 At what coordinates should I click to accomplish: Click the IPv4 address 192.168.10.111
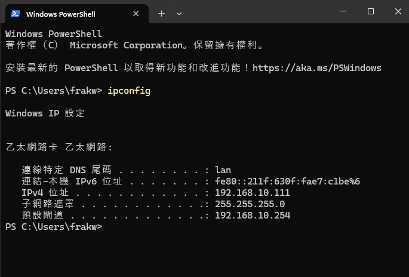pyautogui.click(x=252, y=193)
